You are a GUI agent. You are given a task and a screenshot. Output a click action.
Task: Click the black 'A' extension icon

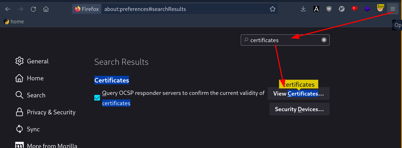tap(316, 9)
